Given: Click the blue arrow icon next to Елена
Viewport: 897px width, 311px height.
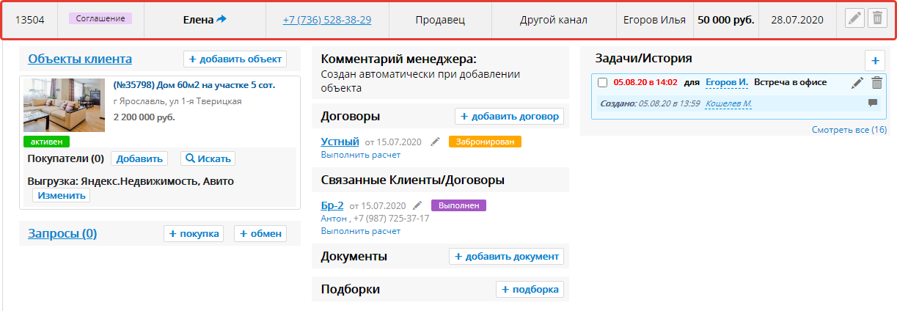Looking at the screenshot, I should 222,20.
